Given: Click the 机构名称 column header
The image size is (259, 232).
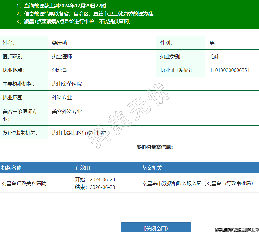Looking at the screenshot, I should tap(11, 168).
